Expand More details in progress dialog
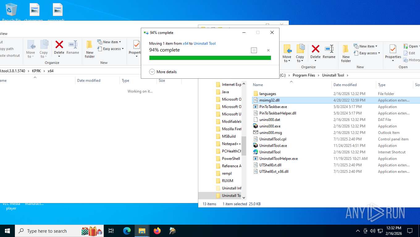The height and width of the screenshot is (237, 420). pyautogui.click(x=163, y=72)
